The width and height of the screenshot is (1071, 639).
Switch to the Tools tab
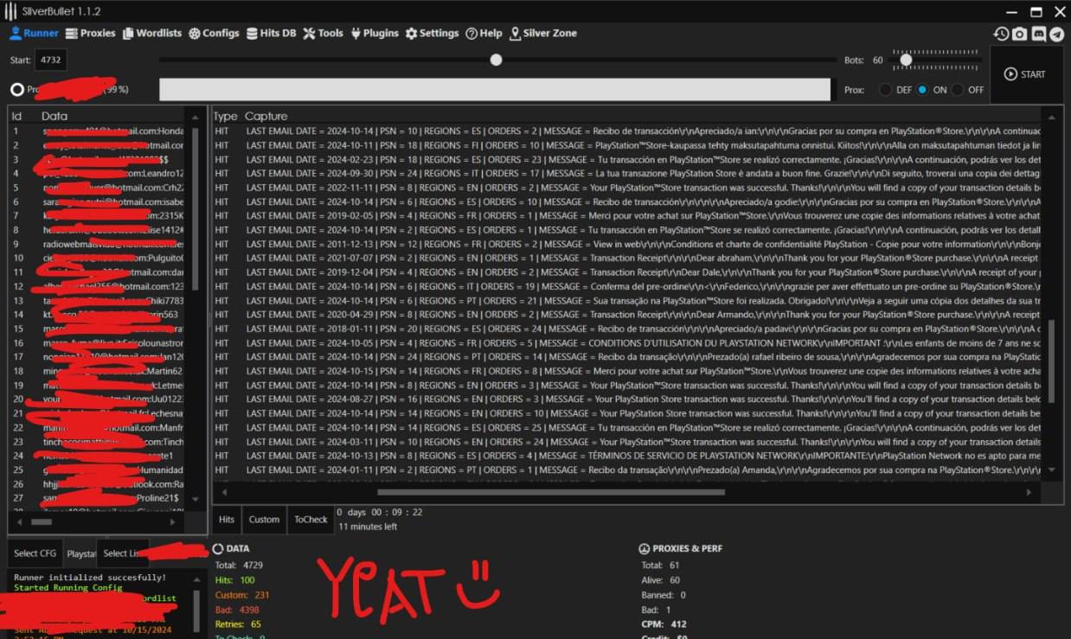323,33
